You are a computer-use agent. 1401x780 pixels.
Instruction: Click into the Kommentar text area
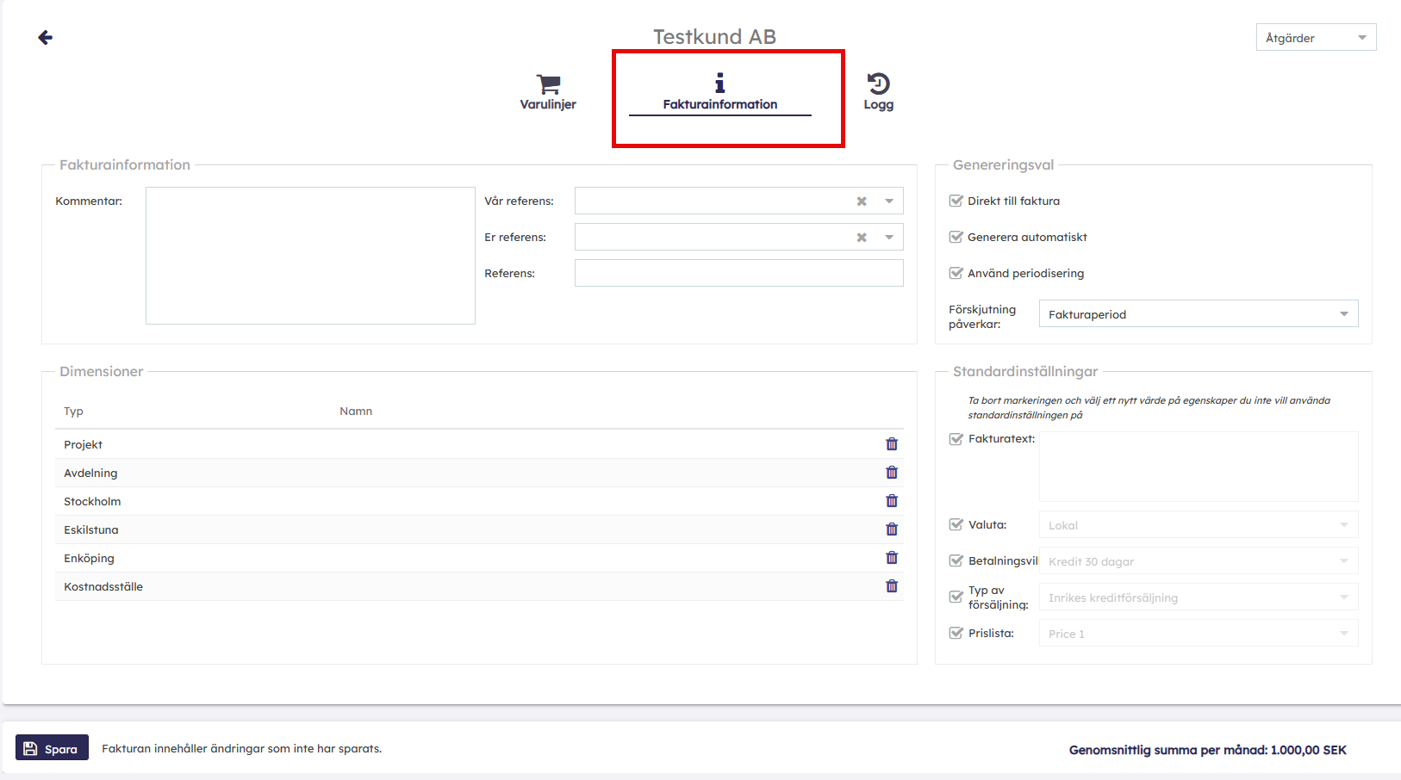[x=310, y=256]
